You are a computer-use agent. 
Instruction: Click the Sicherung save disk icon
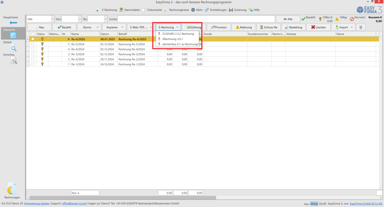(231, 10)
